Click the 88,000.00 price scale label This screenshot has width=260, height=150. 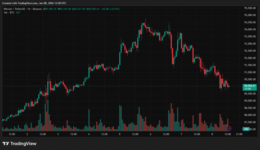pos(250,115)
